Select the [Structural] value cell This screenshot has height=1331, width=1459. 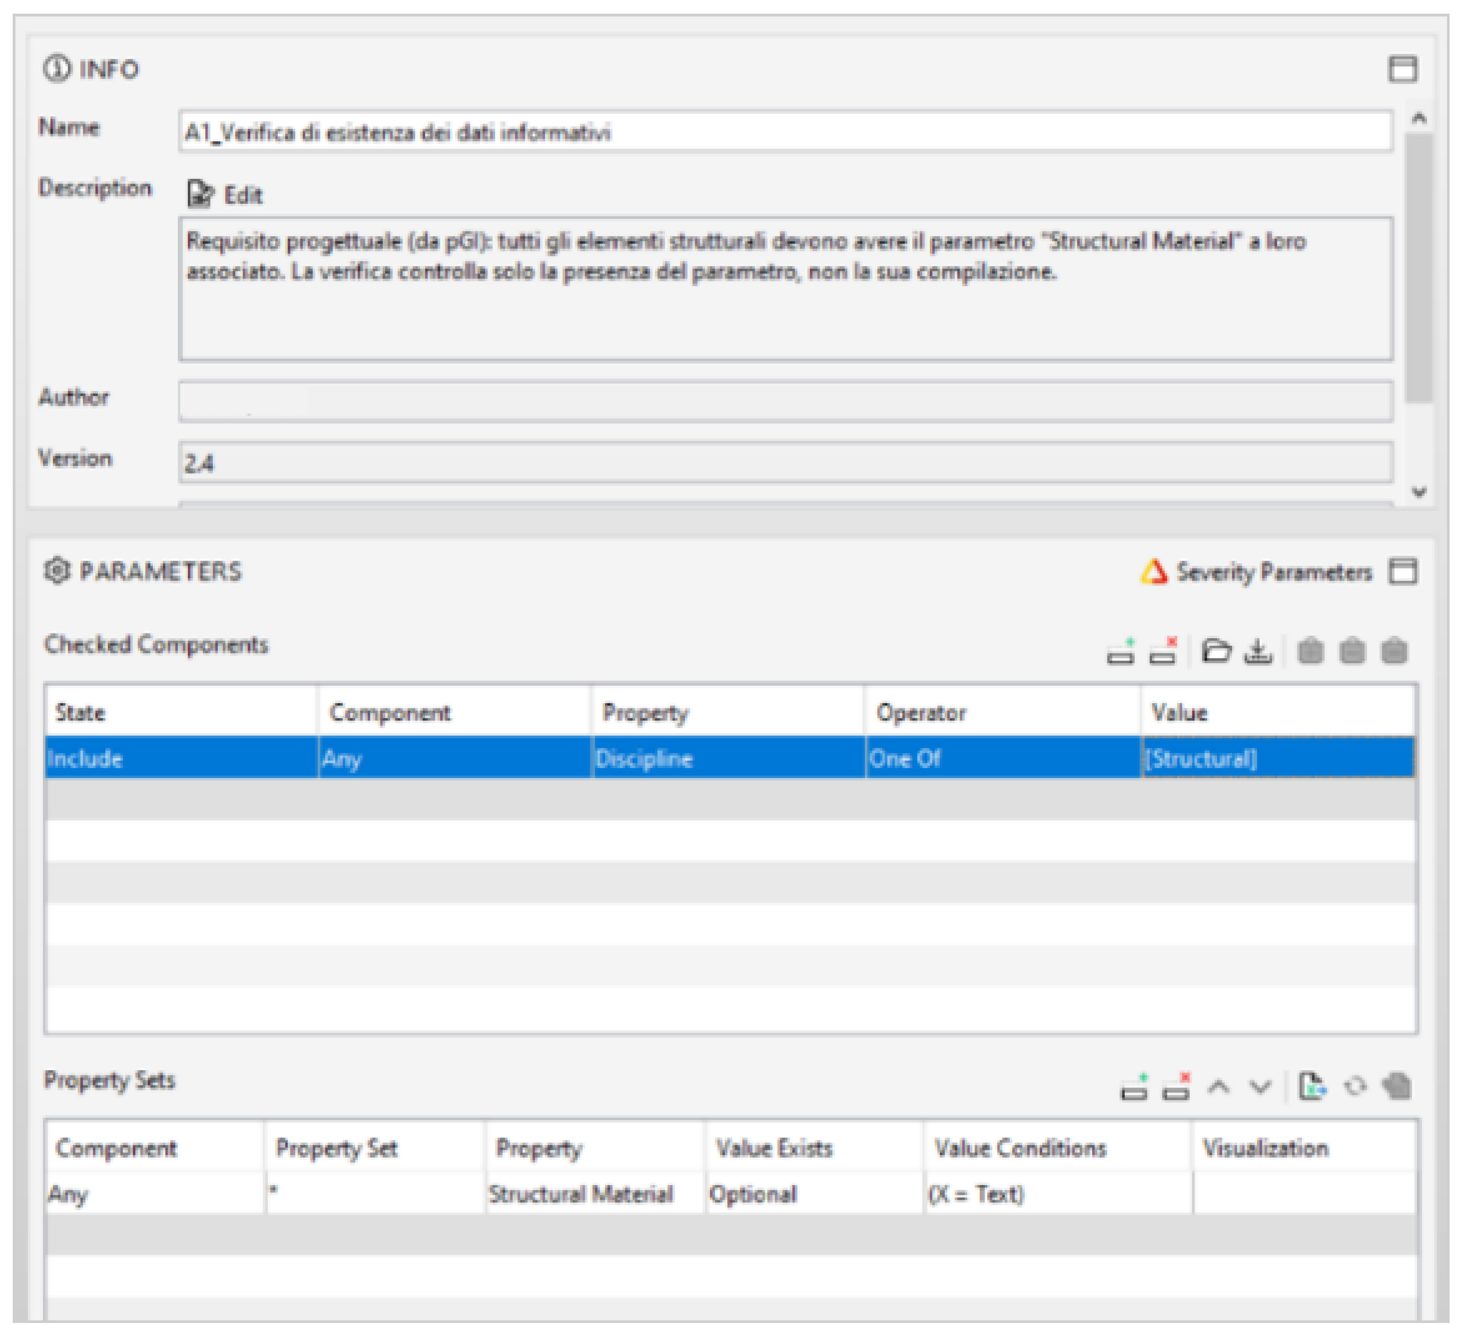click(1277, 758)
